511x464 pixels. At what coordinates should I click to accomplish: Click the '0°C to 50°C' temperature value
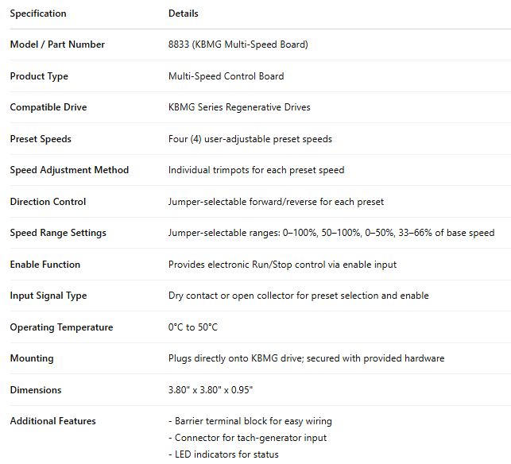(x=193, y=327)
